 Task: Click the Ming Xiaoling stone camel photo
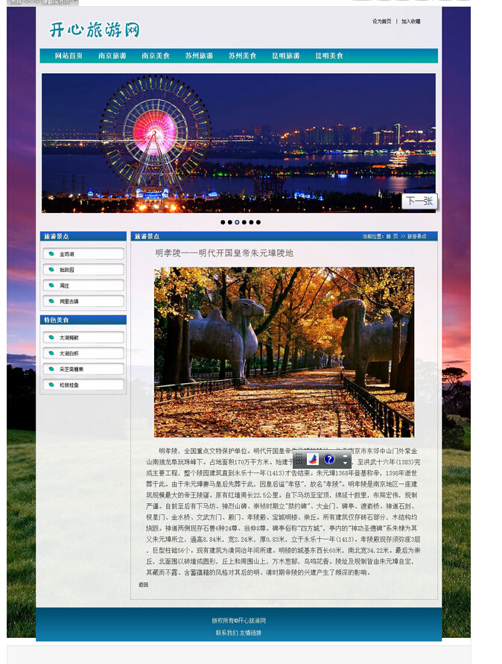tap(284, 352)
